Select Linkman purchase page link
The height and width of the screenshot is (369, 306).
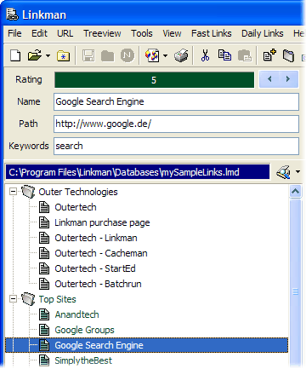pyautogui.click(x=102, y=222)
